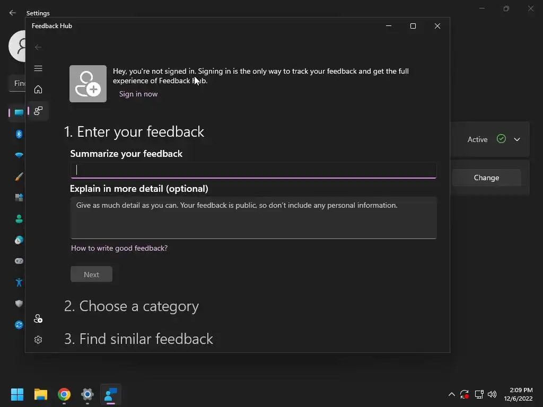This screenshot has width=543, height=407.
Task: Maximize the Feedback Hub window
Action: click(413, 26)
